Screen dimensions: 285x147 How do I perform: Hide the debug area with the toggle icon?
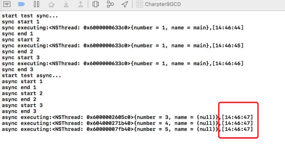pos(7,4)
